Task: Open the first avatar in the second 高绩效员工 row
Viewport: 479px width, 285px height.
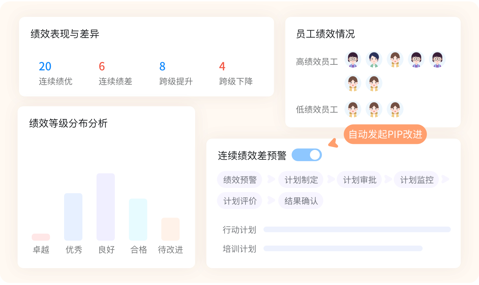Action: pos(353,83)
